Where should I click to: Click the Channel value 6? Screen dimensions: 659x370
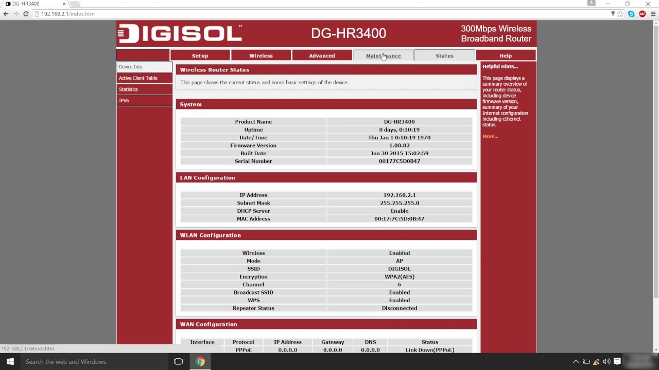[x=400, y=285]
